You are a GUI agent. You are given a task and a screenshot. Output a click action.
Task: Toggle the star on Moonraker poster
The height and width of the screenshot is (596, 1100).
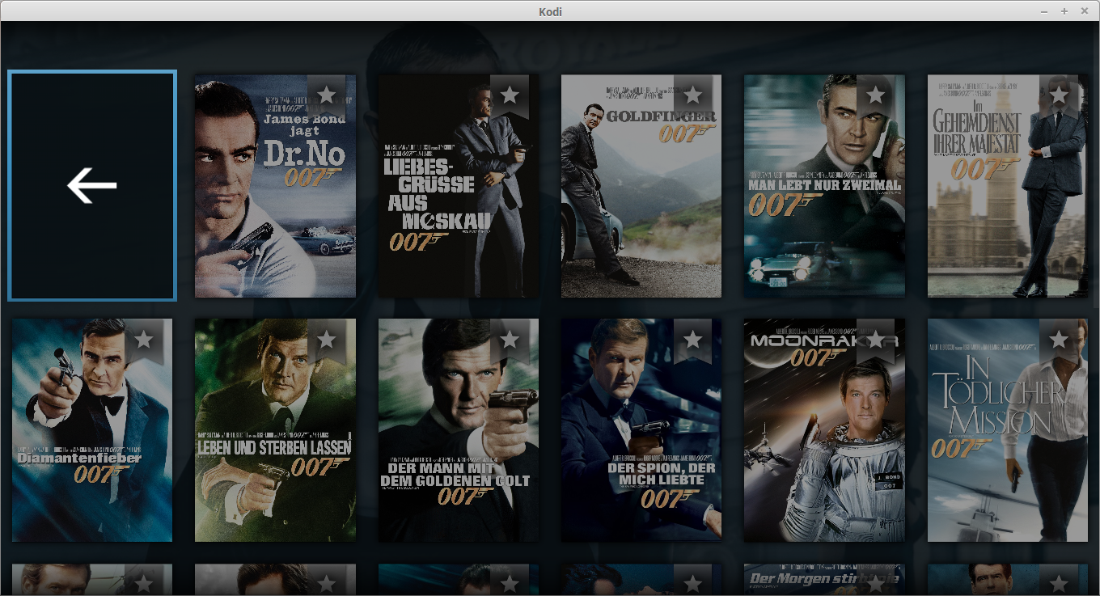pyautogui.click(x=875, y=339)
